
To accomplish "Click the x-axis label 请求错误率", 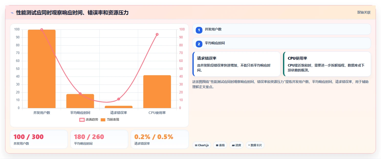I will 119,113.
